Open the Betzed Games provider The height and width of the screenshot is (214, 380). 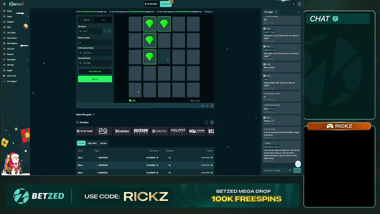tap(85, 131)
